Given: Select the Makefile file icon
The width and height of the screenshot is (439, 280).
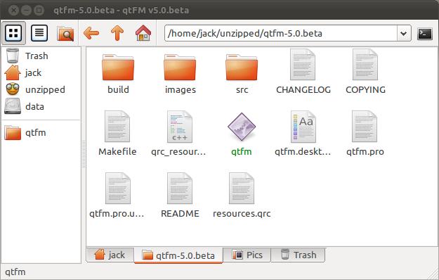Looking at the screenshot, I should 117,127.
